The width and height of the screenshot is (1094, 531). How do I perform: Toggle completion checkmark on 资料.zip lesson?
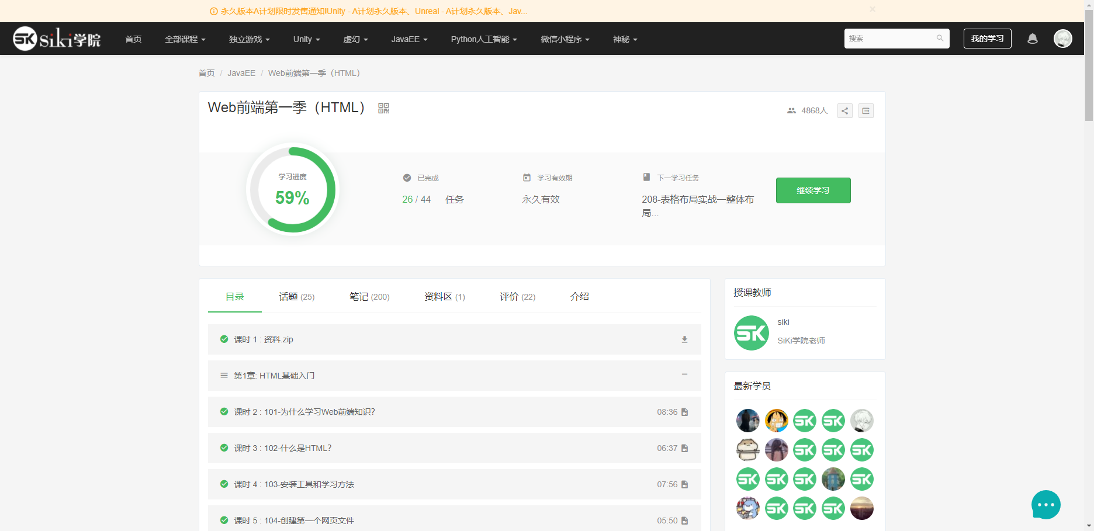point(224,339)
